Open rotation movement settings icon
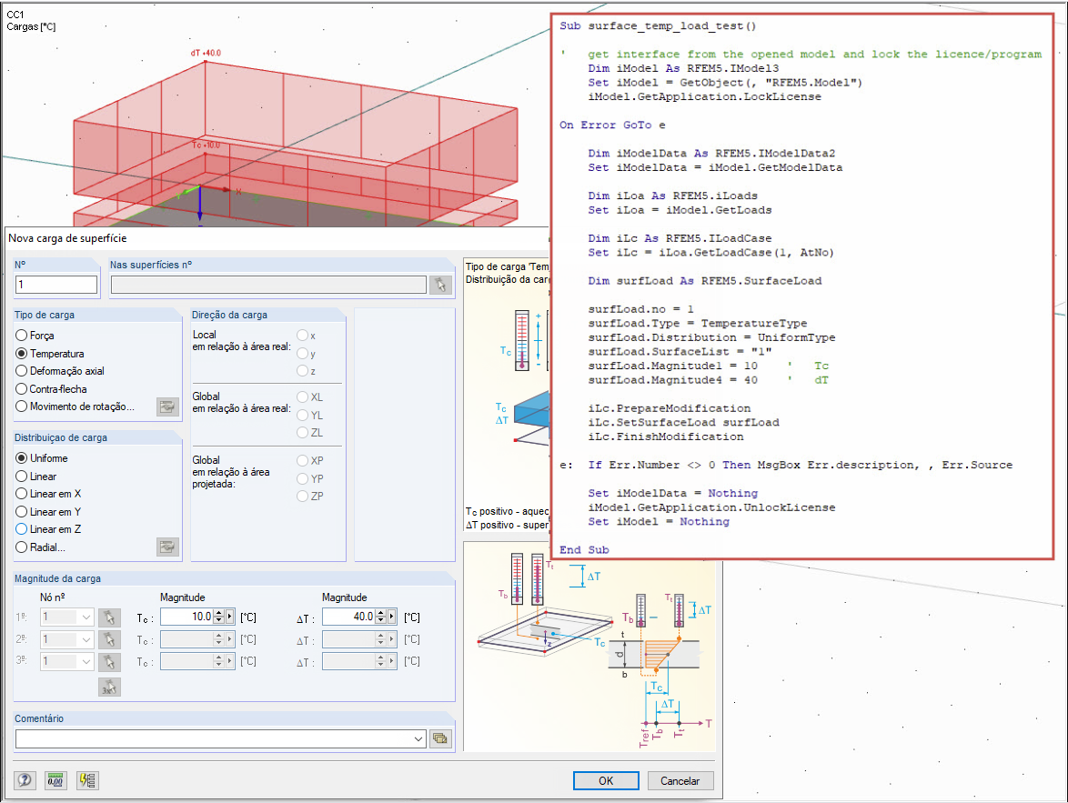This screenshot has height=803, width=1068. coord(167,407)
